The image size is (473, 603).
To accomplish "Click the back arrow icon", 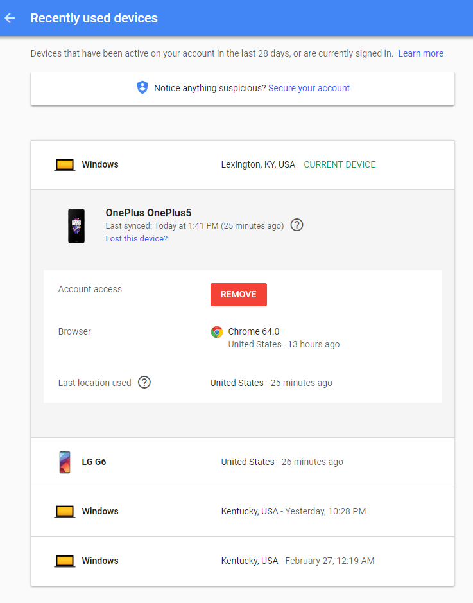I will pos(10,18).
